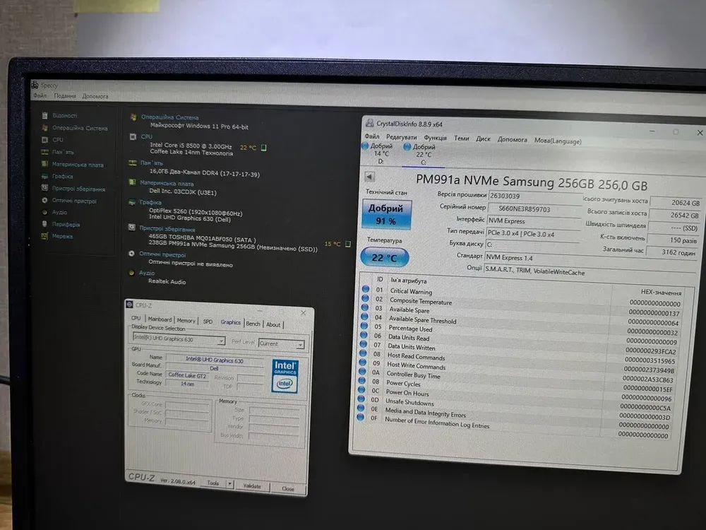
Task: Open the Графіка section icon in sidebar
Action: (x=44, y=177)
